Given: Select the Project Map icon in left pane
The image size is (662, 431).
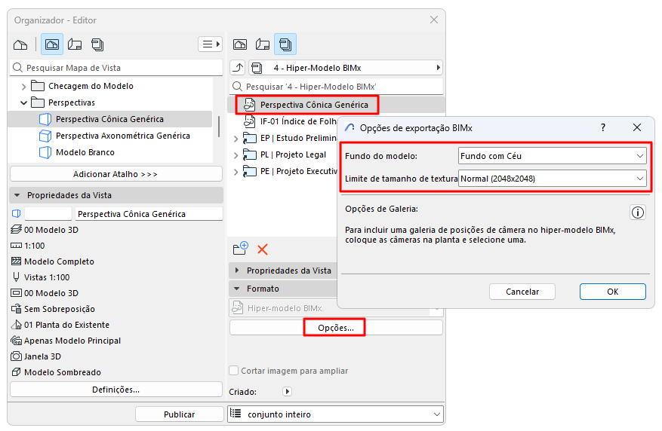Looking at the screenshot, I should (x=20, y=44).
